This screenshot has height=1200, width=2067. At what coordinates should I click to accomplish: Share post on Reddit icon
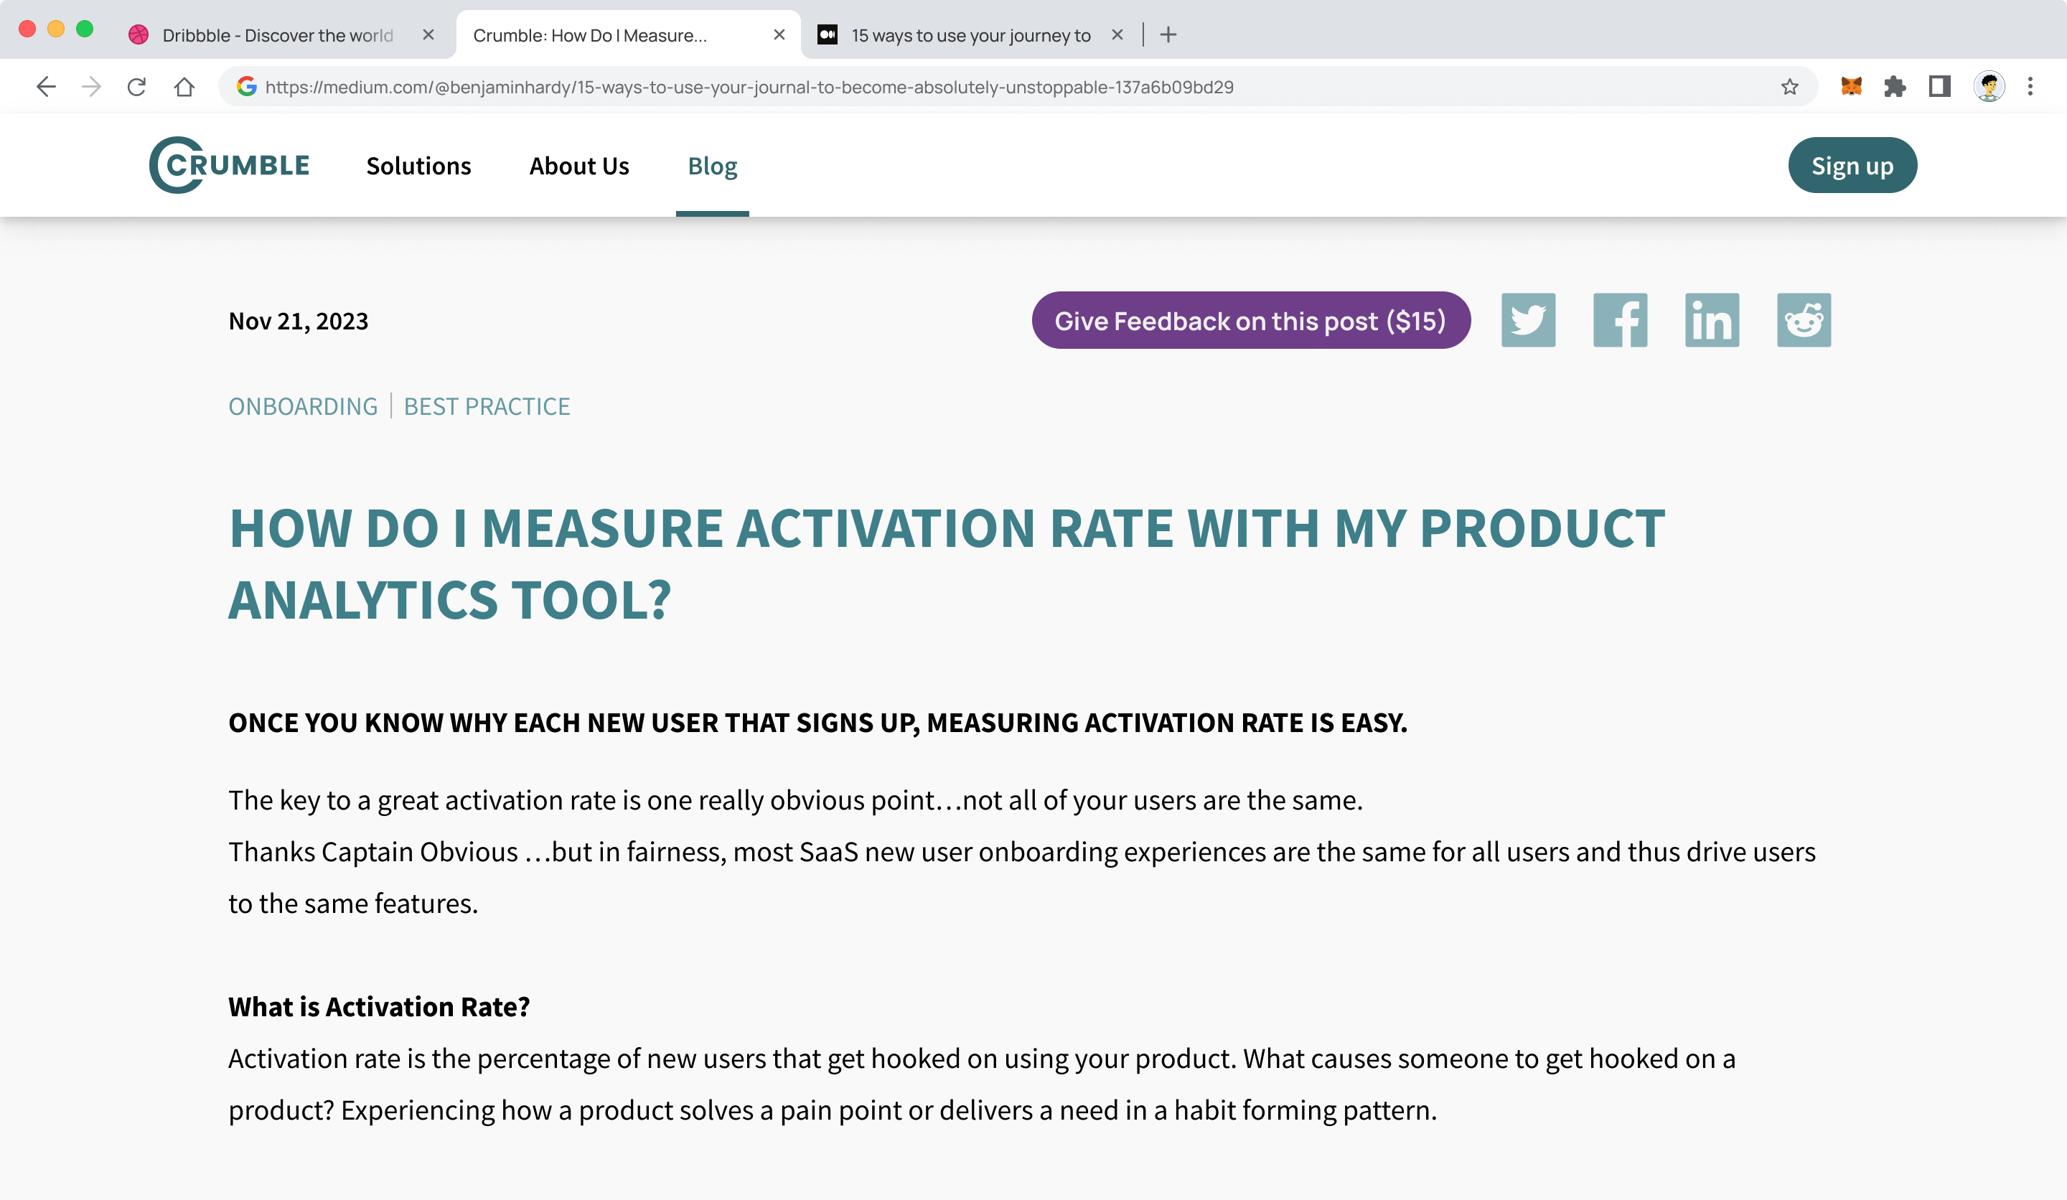[x=1804, y=320]
